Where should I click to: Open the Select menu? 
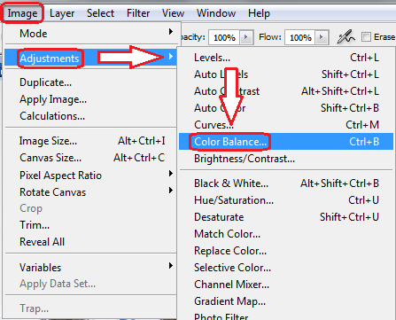coord(100,13)
